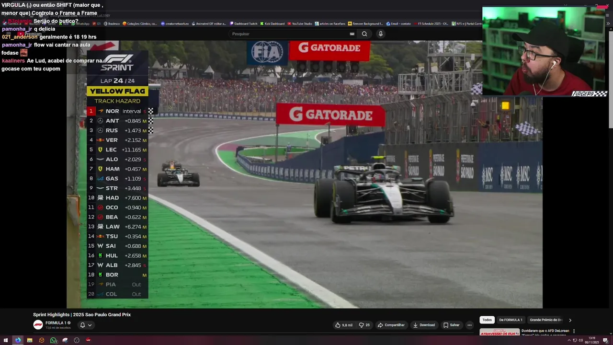Viewport: 613px width, 345px height.
Task: Open File Explorer from the taskbar
Action: point(30,340)
